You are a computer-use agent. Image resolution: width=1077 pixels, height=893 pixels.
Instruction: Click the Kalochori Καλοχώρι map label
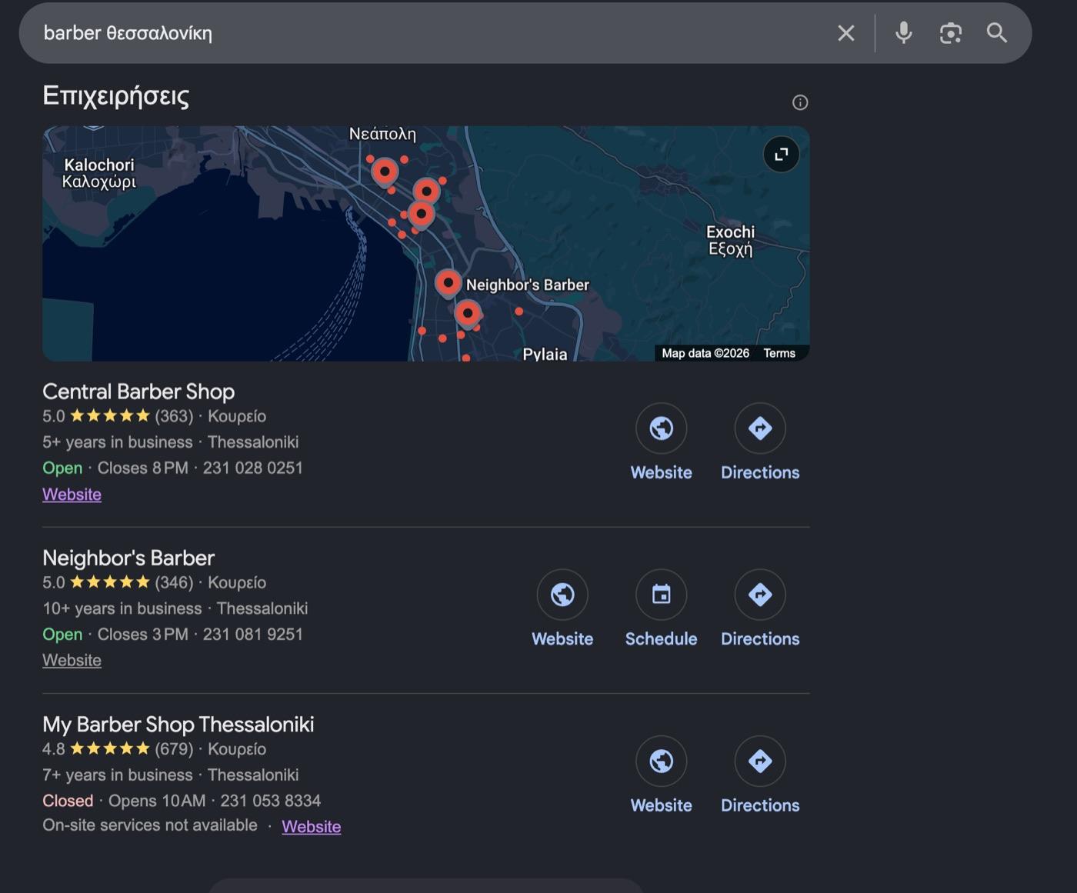point(99,173)
